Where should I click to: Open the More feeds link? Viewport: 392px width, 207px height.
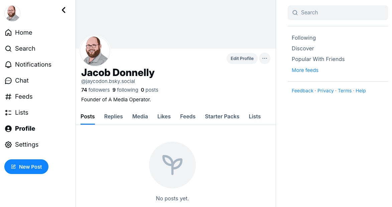tap(305, 70)
